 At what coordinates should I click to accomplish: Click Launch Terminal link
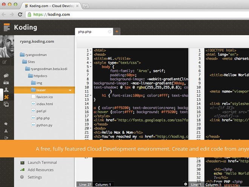pyautogui.click(x=42, y=162)
